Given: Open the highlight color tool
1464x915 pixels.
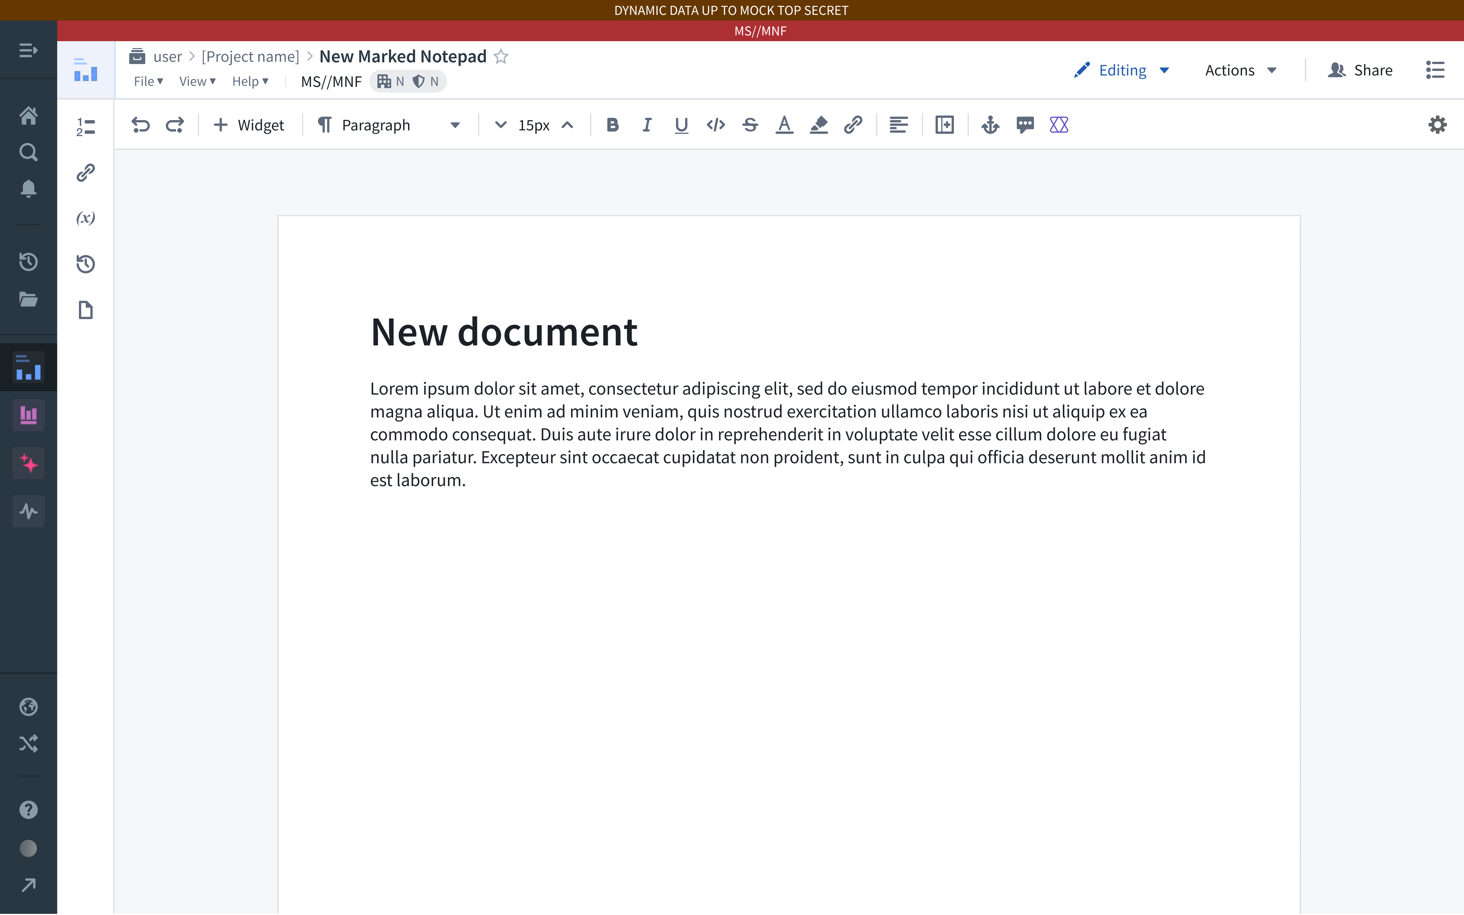Looking at the screenshot, I should tap(819, 125).
